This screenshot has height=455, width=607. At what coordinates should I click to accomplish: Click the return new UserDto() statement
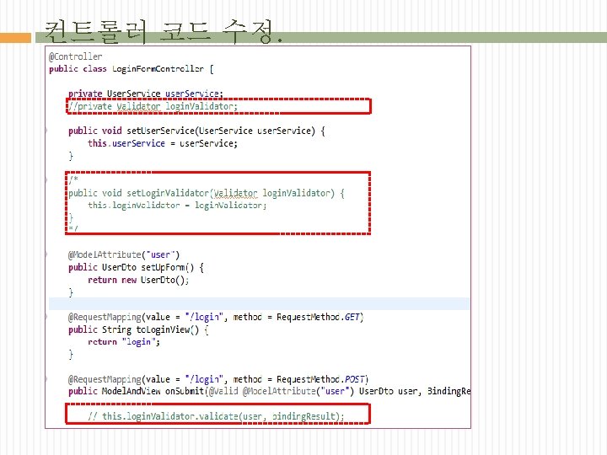point(138,280)
